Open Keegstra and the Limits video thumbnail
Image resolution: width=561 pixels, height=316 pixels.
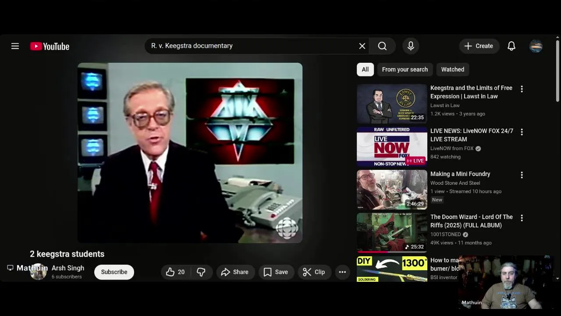coord(392,104)
